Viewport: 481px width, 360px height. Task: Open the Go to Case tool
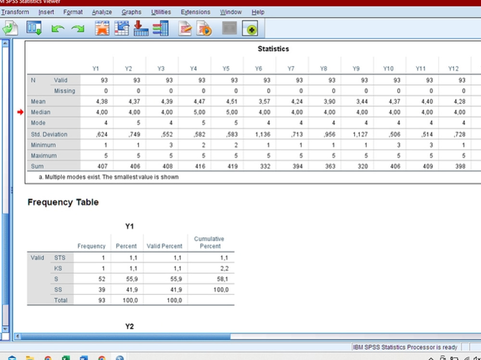(122, 28)
